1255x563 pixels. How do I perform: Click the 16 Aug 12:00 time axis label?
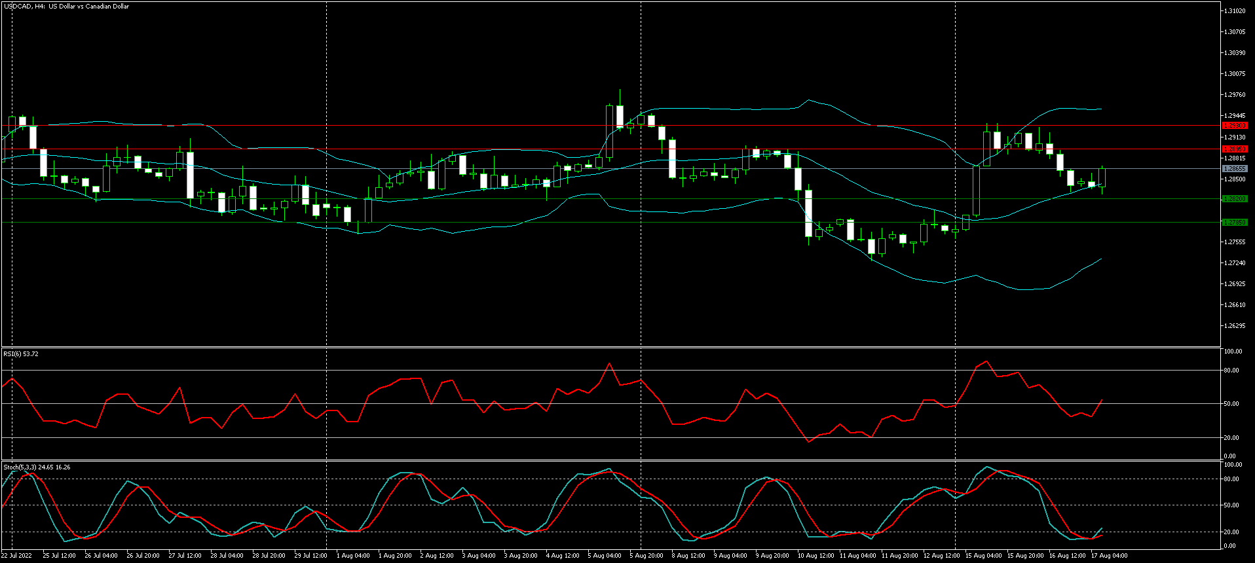pos(1068,556)
